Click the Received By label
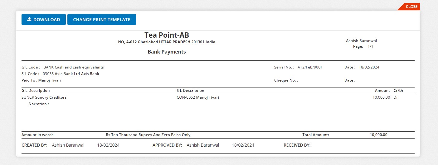The width and height of the screenshot is (438, 165). 297,145
